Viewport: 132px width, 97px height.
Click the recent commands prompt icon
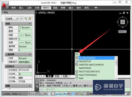(41, 89)
